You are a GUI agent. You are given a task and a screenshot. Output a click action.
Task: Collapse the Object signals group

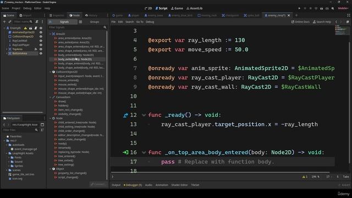pos(50,169)
